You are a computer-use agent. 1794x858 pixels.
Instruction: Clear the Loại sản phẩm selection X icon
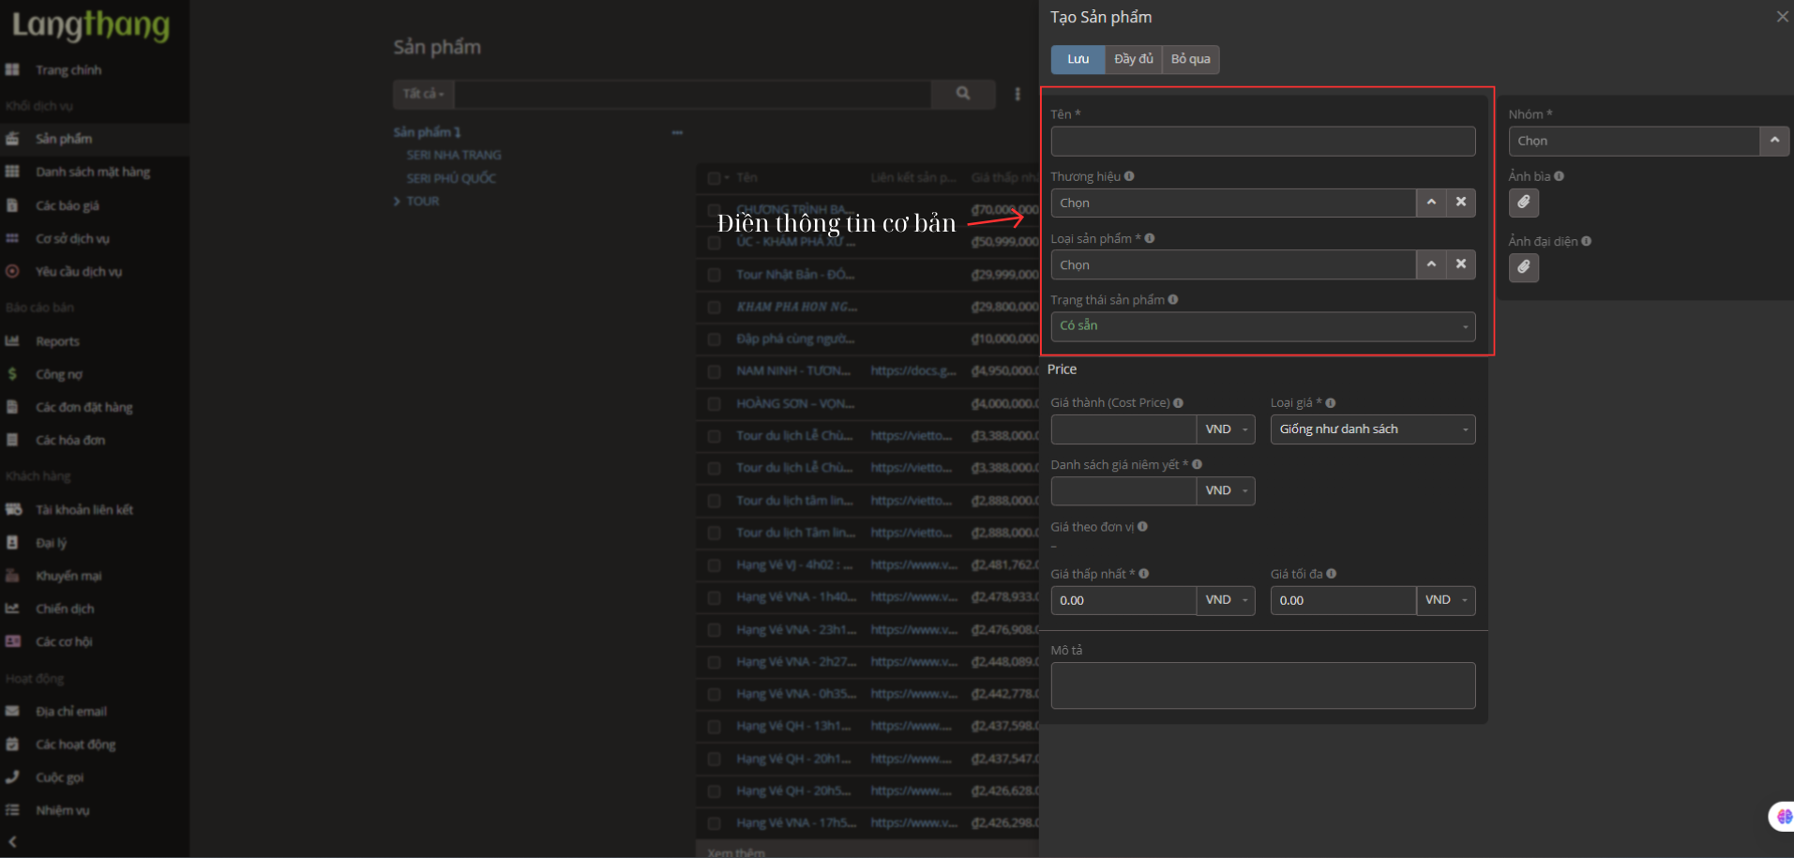tap(1460, 264)
